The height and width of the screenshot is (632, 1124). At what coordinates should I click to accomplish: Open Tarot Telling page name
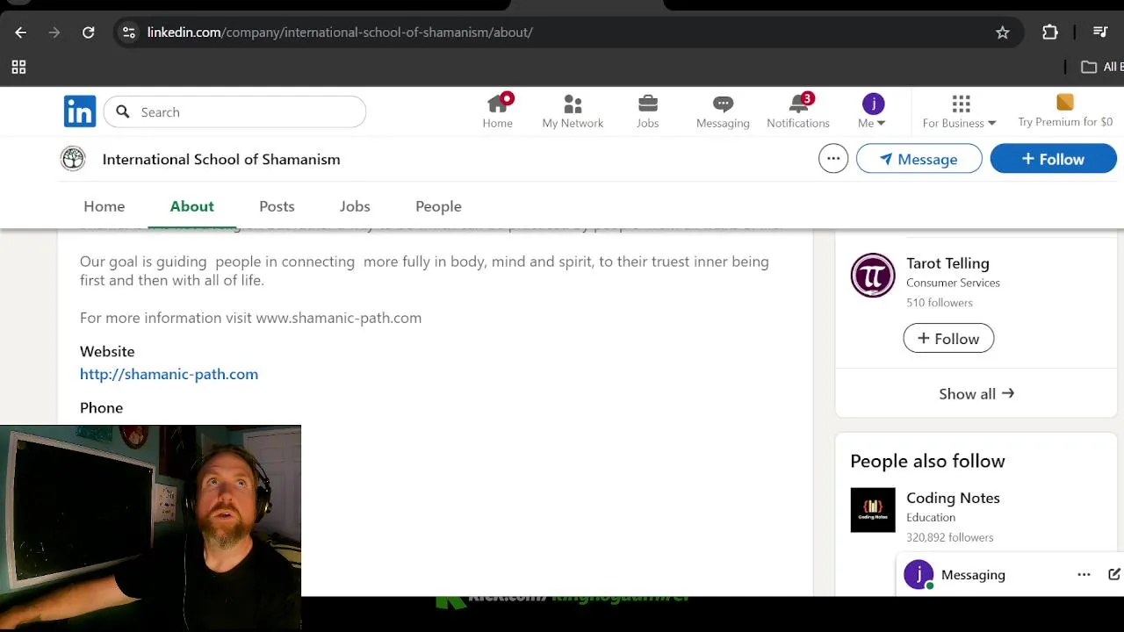coord(947,263)
